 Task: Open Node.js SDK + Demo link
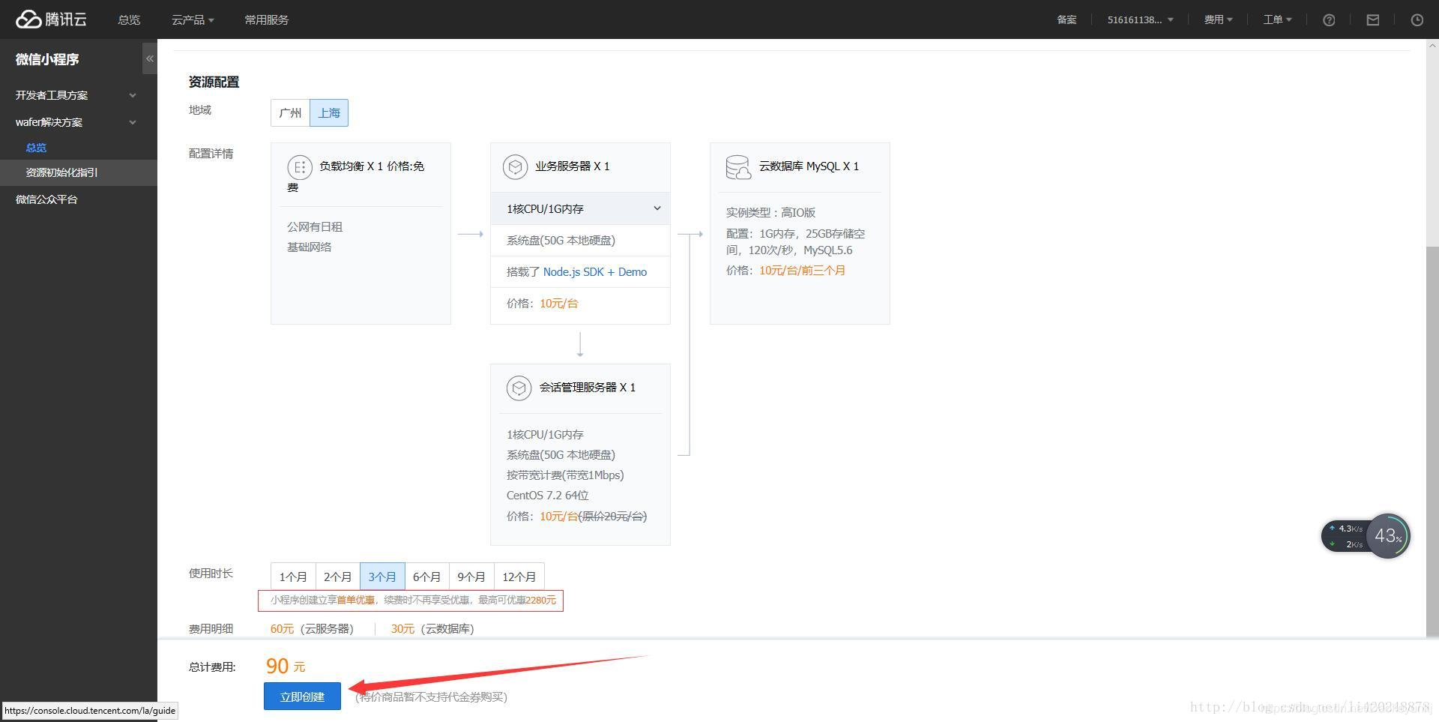pos(595,272)
